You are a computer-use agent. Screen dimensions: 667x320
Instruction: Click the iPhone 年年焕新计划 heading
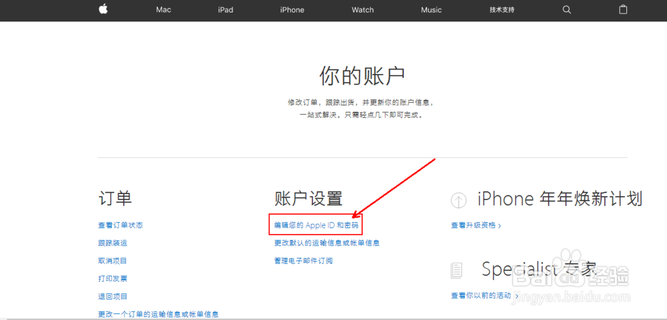[560, 199]
